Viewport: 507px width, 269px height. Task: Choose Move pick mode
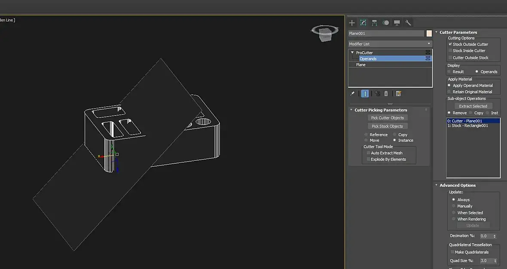[x=366, y=141]
